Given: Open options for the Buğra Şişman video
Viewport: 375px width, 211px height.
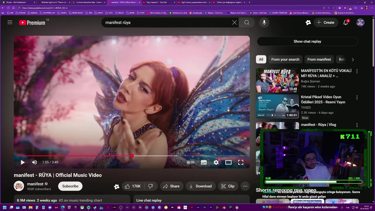Looking at the screenshot, I should (357, 71).
